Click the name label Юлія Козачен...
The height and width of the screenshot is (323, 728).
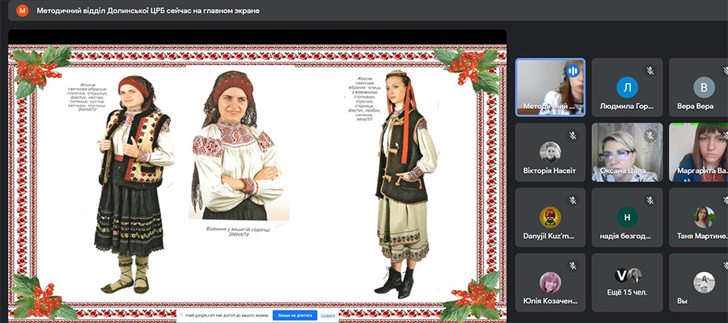pyautogui.click(x=550, y=300)
